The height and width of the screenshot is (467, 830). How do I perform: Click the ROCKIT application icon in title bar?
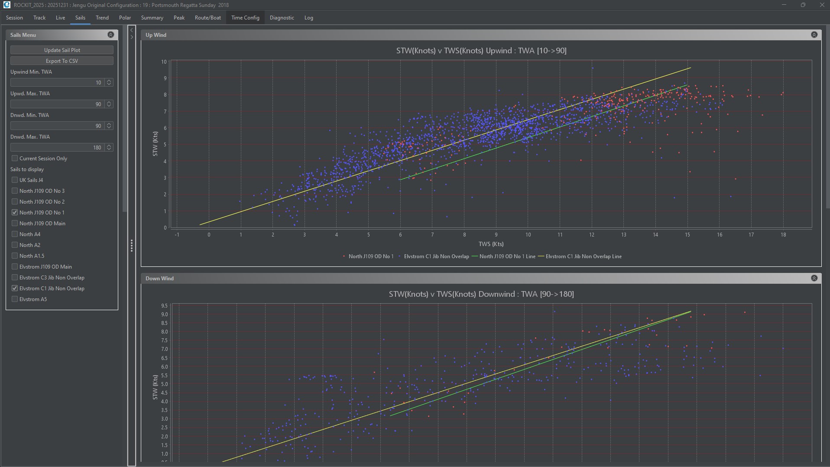click(x=6, y=5)
